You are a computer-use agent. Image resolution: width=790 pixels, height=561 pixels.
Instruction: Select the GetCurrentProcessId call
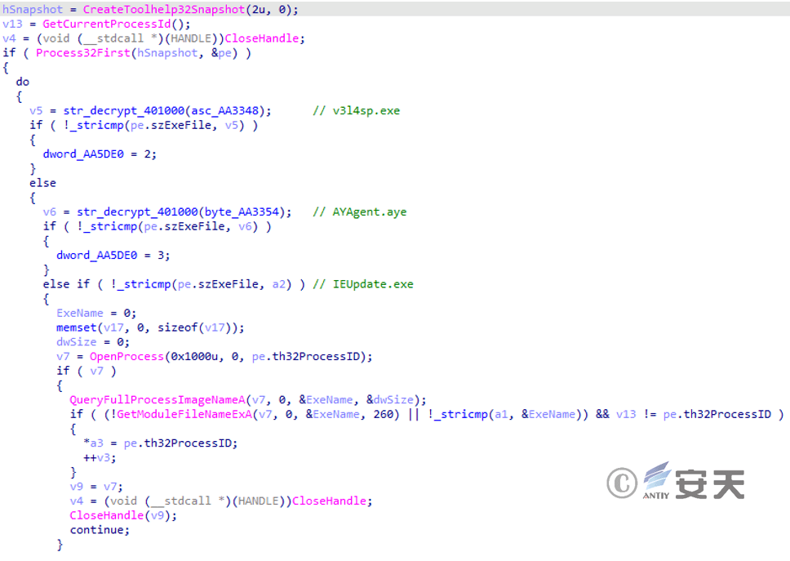click(x=106, y=24)
